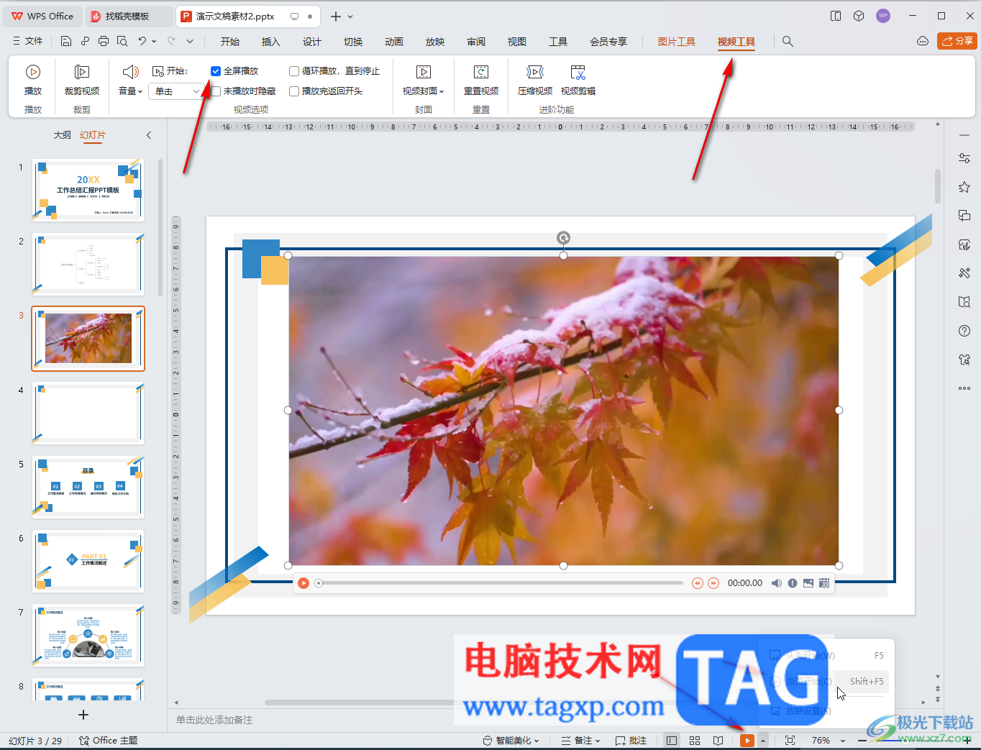The image size is (981, 750).
Task: Click the rotate handle above the video
Action: 563,238
